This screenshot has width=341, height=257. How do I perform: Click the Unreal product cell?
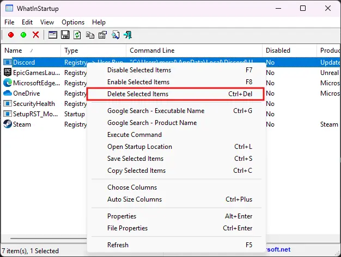pos(330,73)
